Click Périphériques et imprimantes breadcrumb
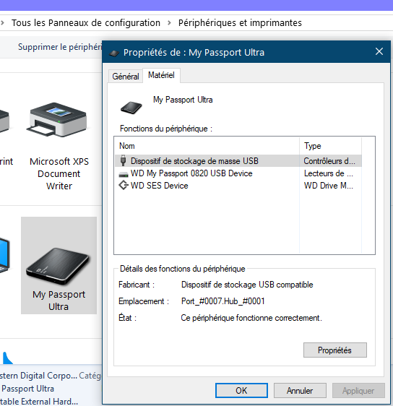Viewport: 393px width, 406px height. [240, 23]
